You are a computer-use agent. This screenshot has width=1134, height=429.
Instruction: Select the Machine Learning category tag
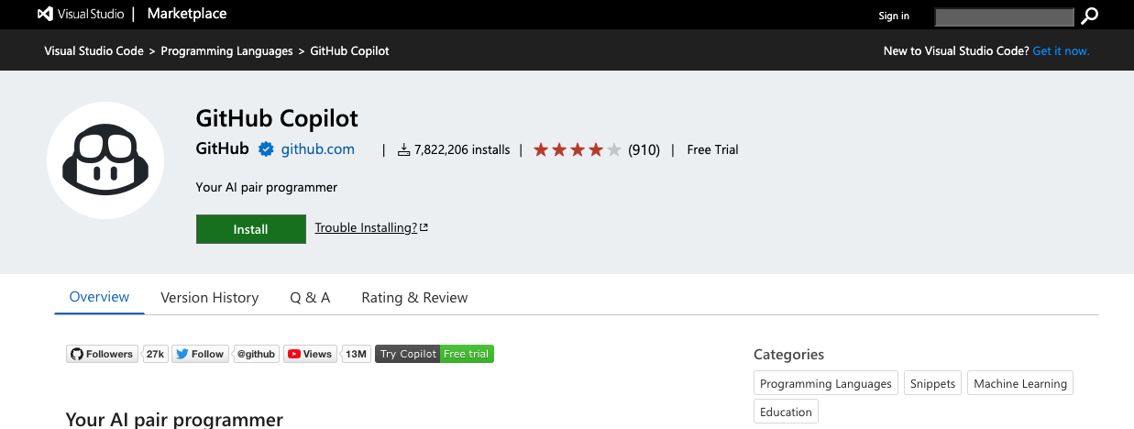[x=1019, y=384]
